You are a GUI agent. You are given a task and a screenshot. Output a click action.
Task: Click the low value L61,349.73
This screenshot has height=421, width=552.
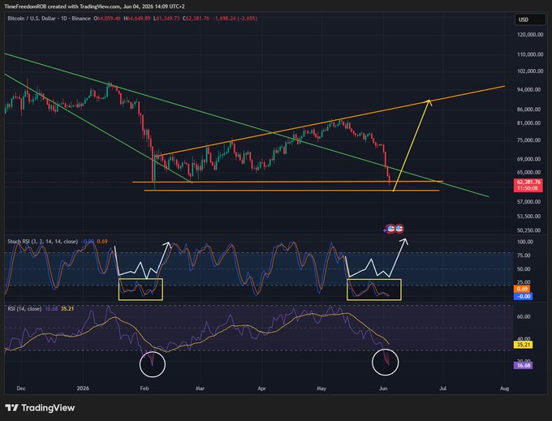tap(166, 19)
